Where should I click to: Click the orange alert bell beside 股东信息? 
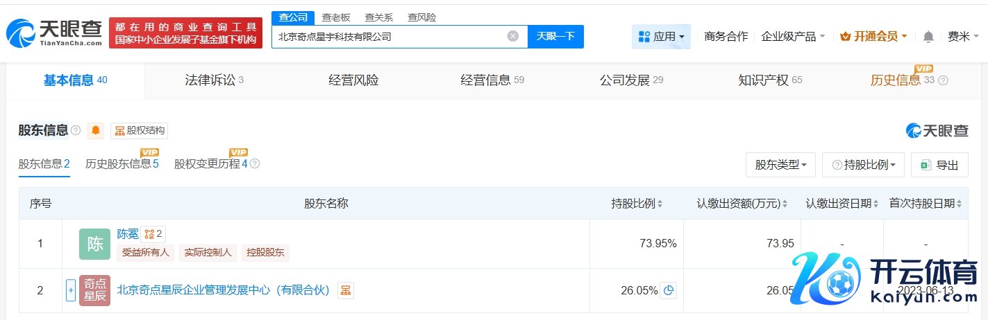pyautogui.click(x=96, y=130)
